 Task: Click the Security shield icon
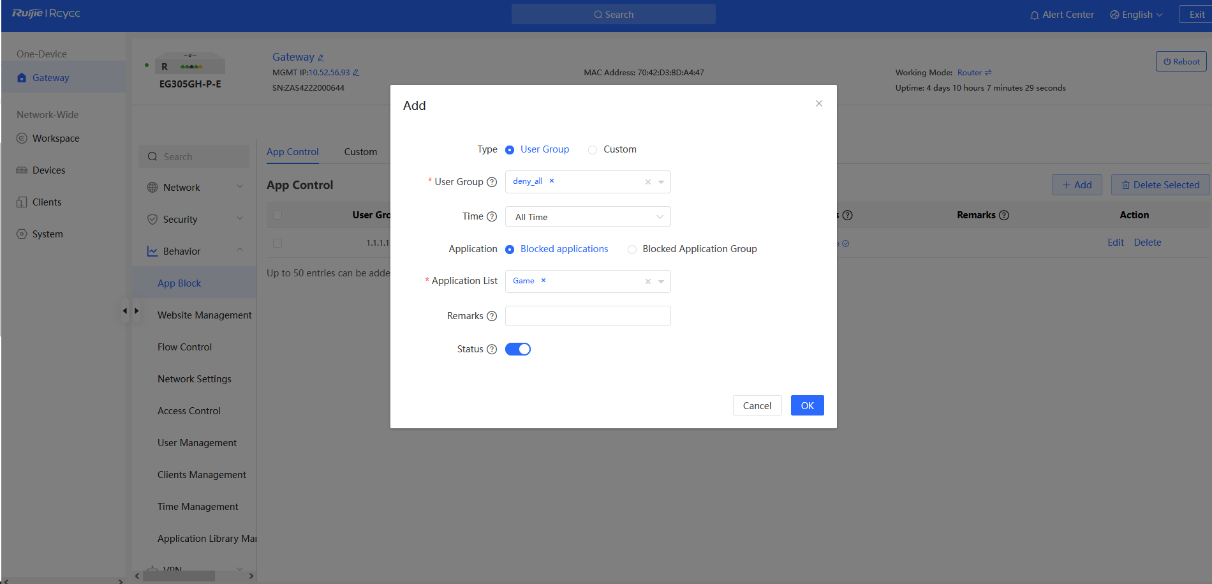(152, 220)
